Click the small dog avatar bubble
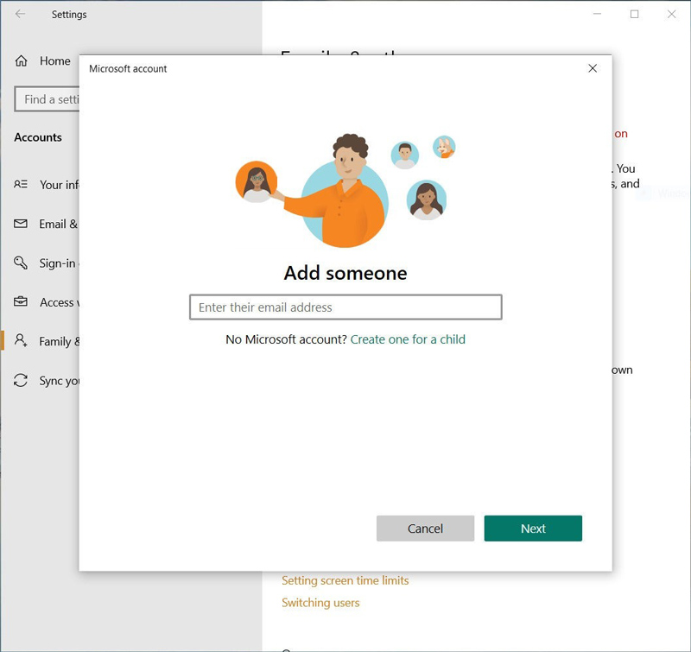 click(443, 147)
